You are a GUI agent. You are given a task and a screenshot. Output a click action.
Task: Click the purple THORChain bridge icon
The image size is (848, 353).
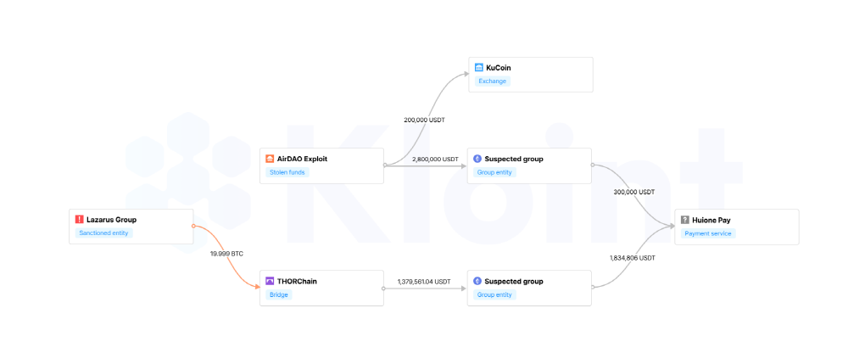(270, 282)
